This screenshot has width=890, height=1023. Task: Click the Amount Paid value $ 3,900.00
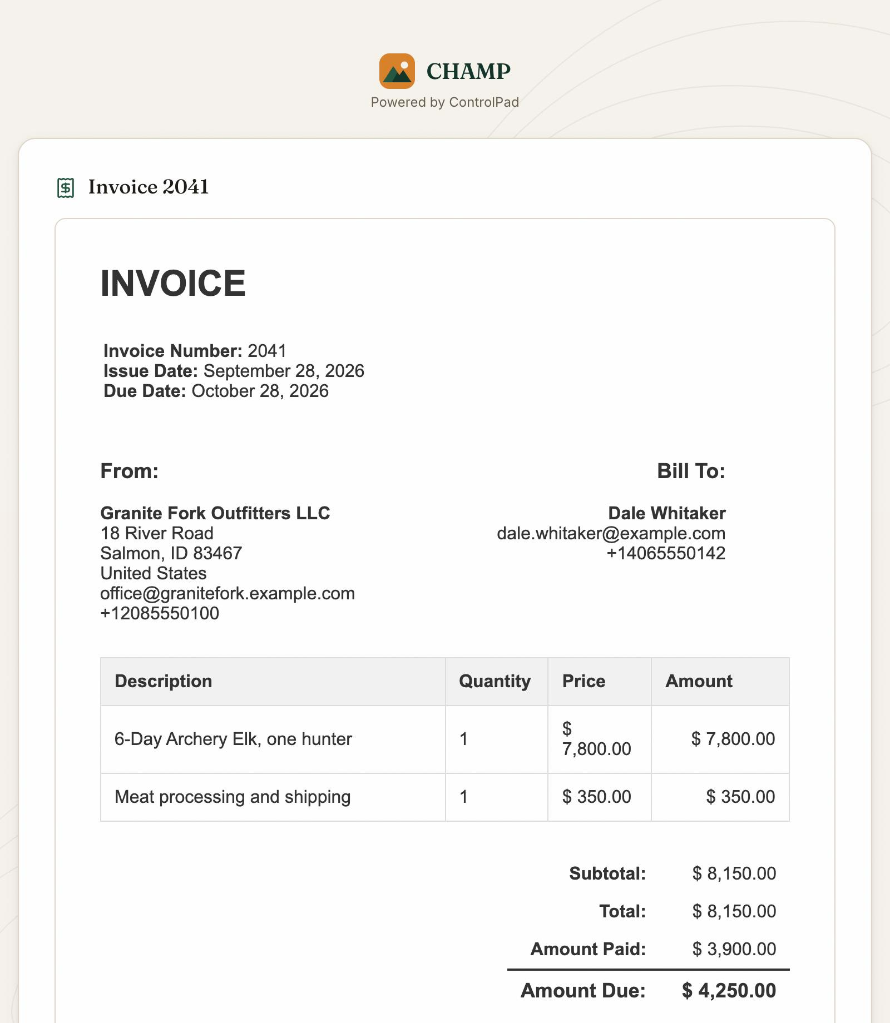[734, 949]
